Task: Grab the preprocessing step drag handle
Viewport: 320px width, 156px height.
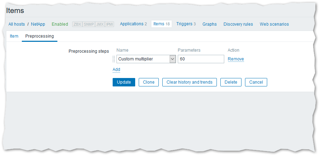Action: point(114,59)
